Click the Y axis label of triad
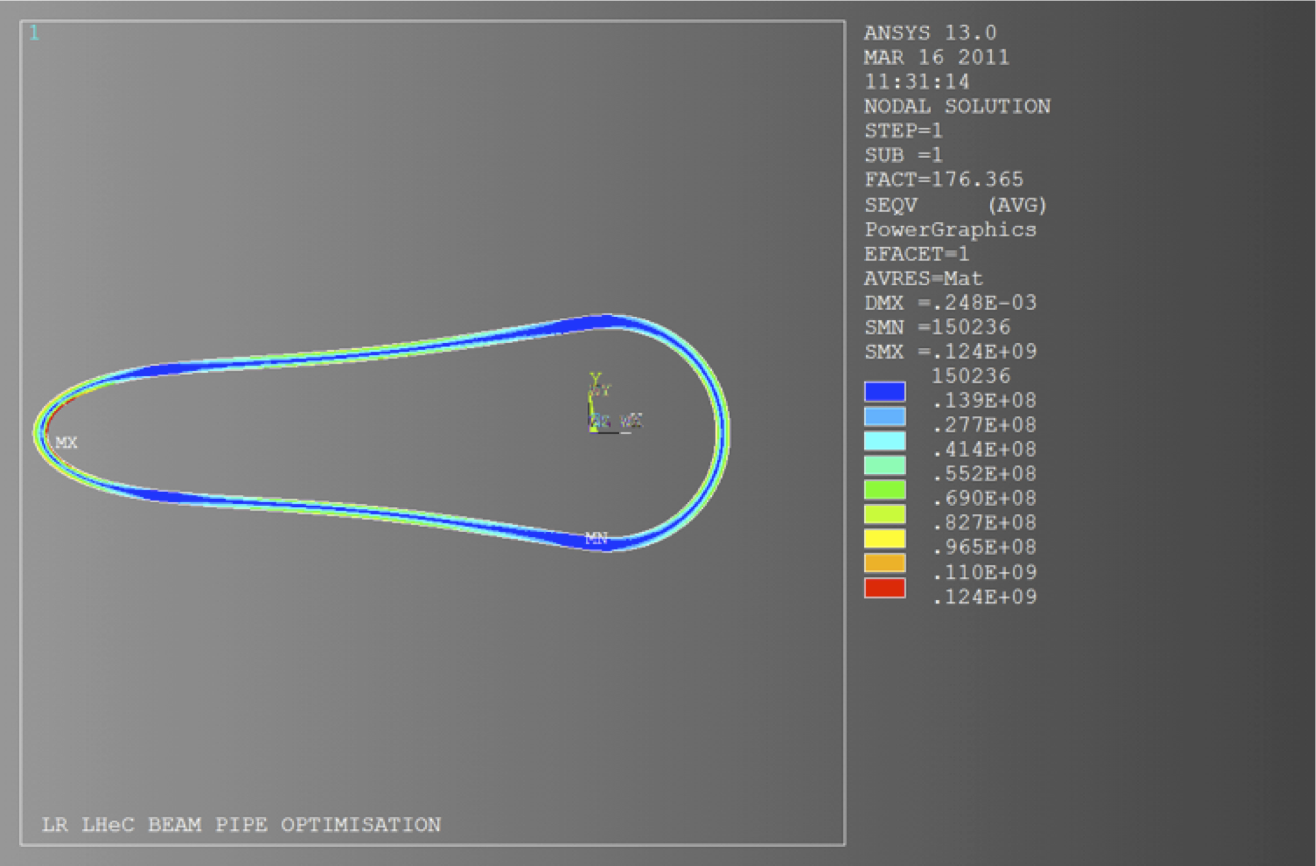Viewport: 1316px width, 866px height. coord(595,378)
